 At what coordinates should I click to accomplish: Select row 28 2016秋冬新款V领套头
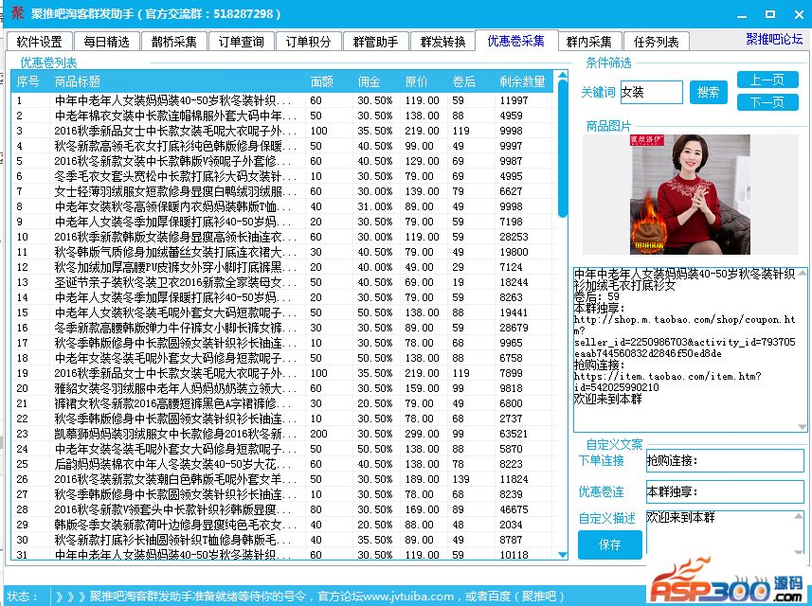(x=282, y=509)
